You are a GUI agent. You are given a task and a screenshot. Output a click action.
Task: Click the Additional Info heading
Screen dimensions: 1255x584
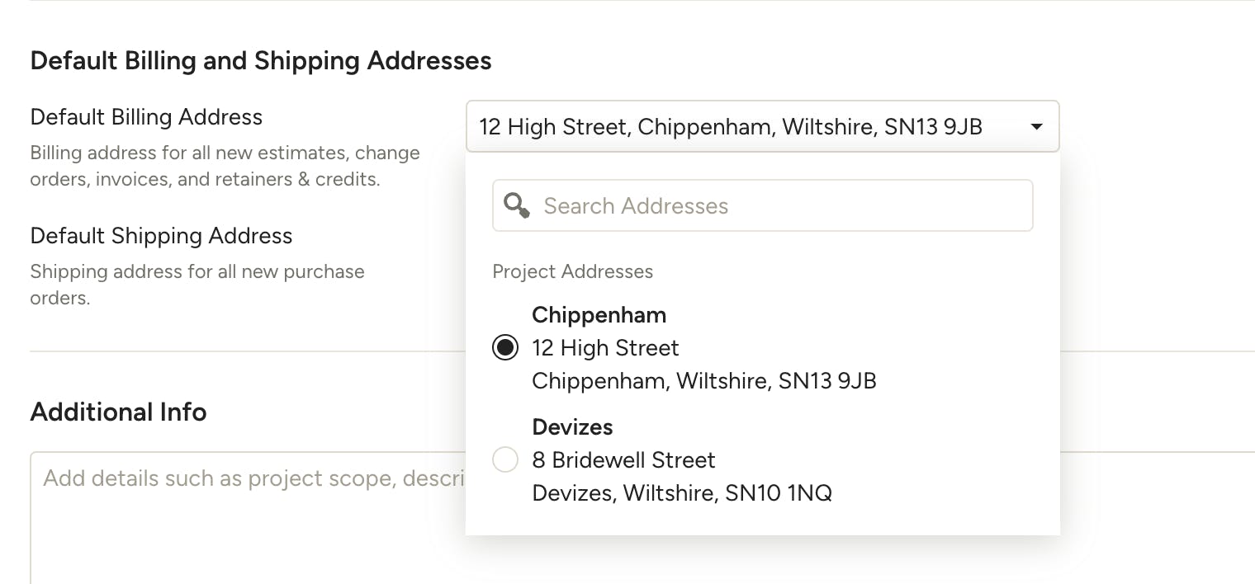tap(118, 412)
